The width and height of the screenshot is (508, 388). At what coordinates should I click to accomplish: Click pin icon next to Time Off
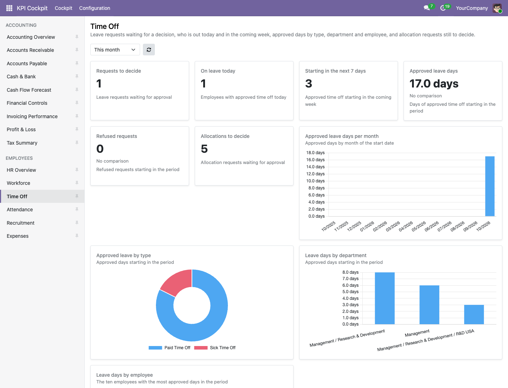coord(77,196)
